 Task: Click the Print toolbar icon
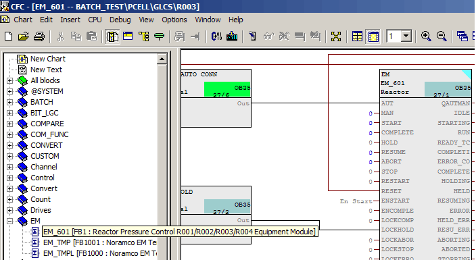tap(39, 36)
